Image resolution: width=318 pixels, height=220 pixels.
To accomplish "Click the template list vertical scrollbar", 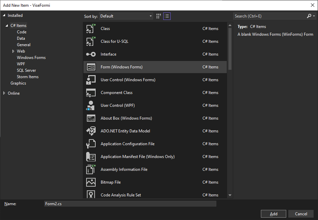I will point(230,47).
